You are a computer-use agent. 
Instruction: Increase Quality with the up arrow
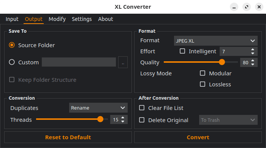tap(253, 60)
